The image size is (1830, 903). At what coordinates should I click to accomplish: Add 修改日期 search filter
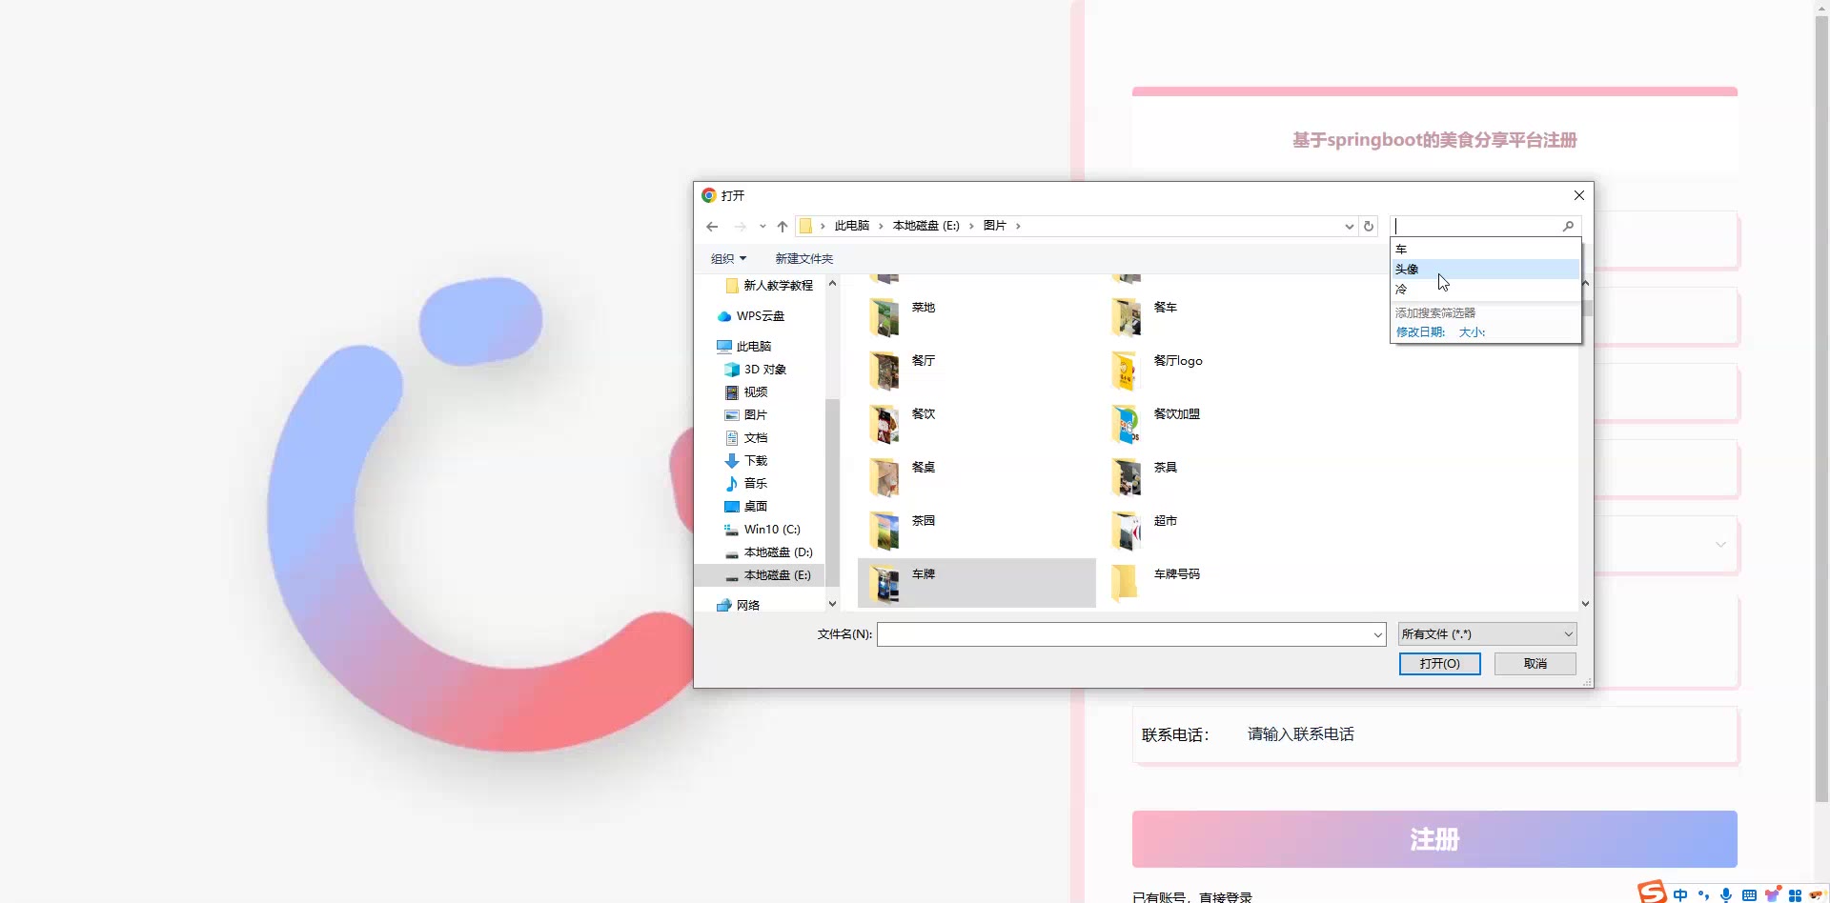tap(1421, 332)
